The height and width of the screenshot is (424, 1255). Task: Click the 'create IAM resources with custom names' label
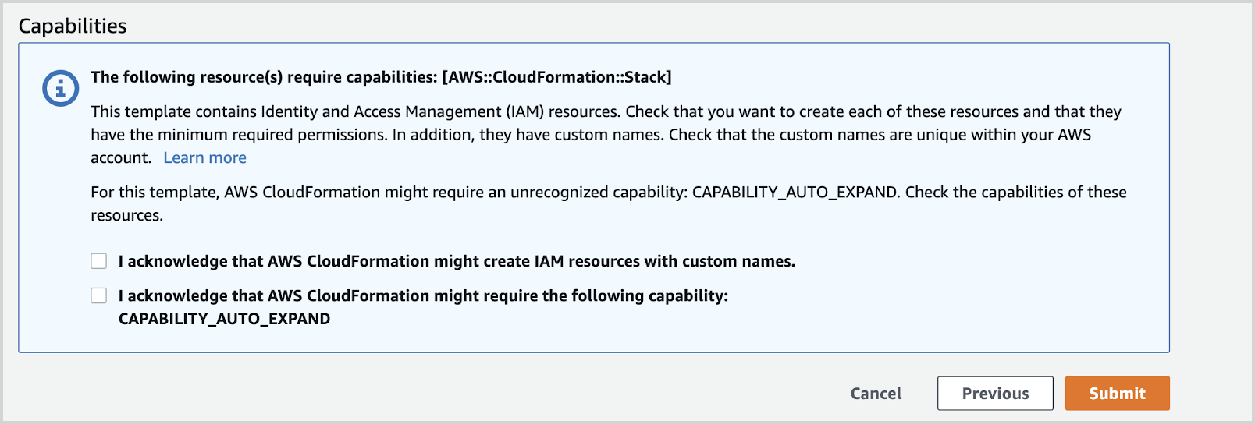(457, 261)
